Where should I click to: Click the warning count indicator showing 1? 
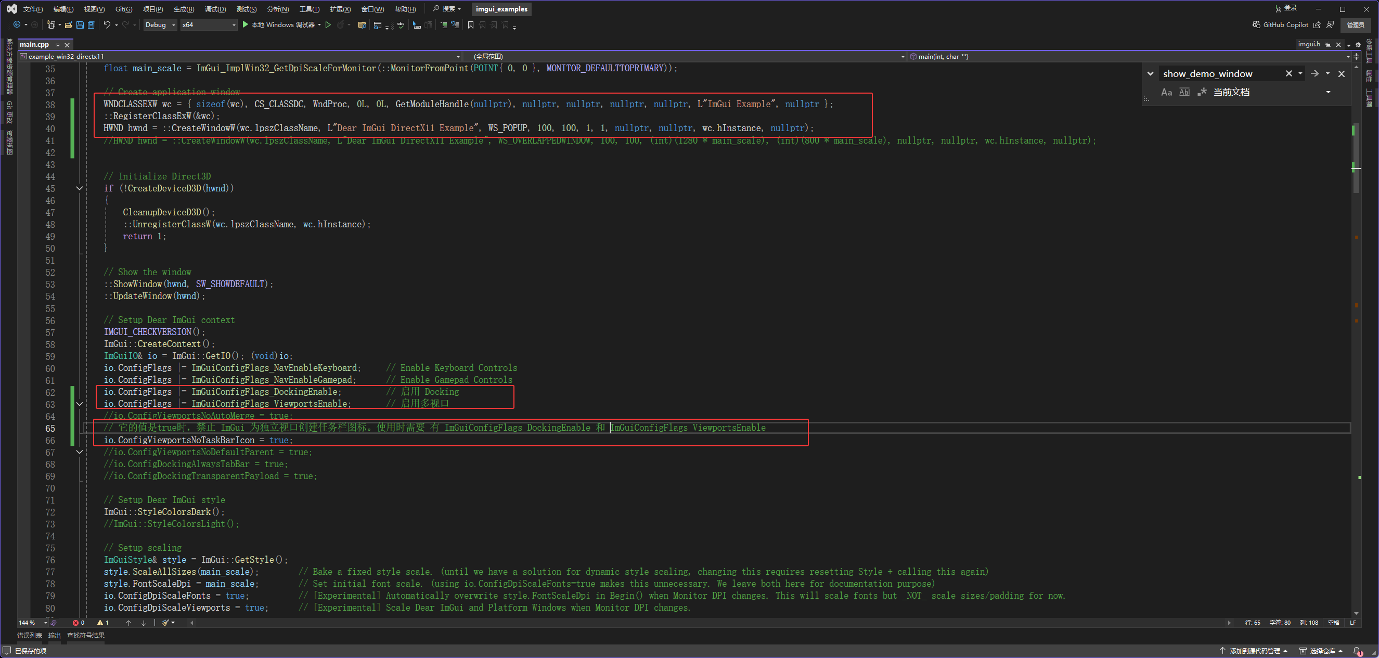[103, 623]
